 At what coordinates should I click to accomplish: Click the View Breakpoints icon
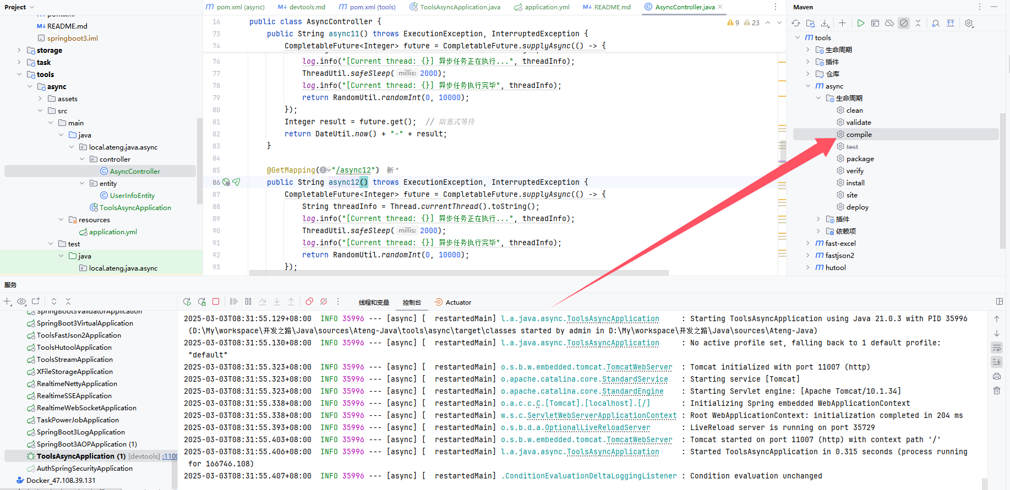309,301
